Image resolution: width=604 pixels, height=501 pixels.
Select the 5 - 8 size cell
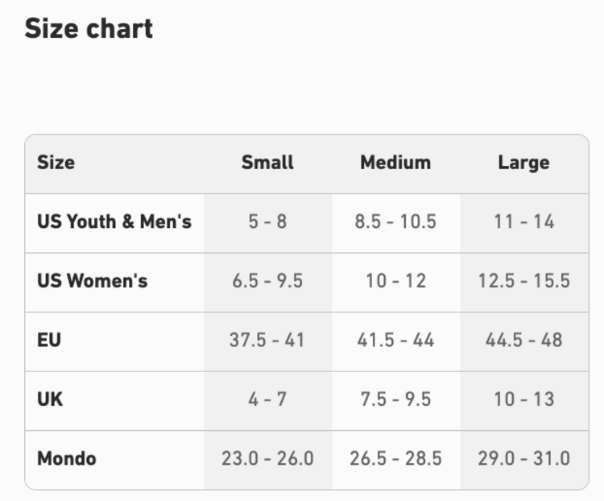point(267,222)
